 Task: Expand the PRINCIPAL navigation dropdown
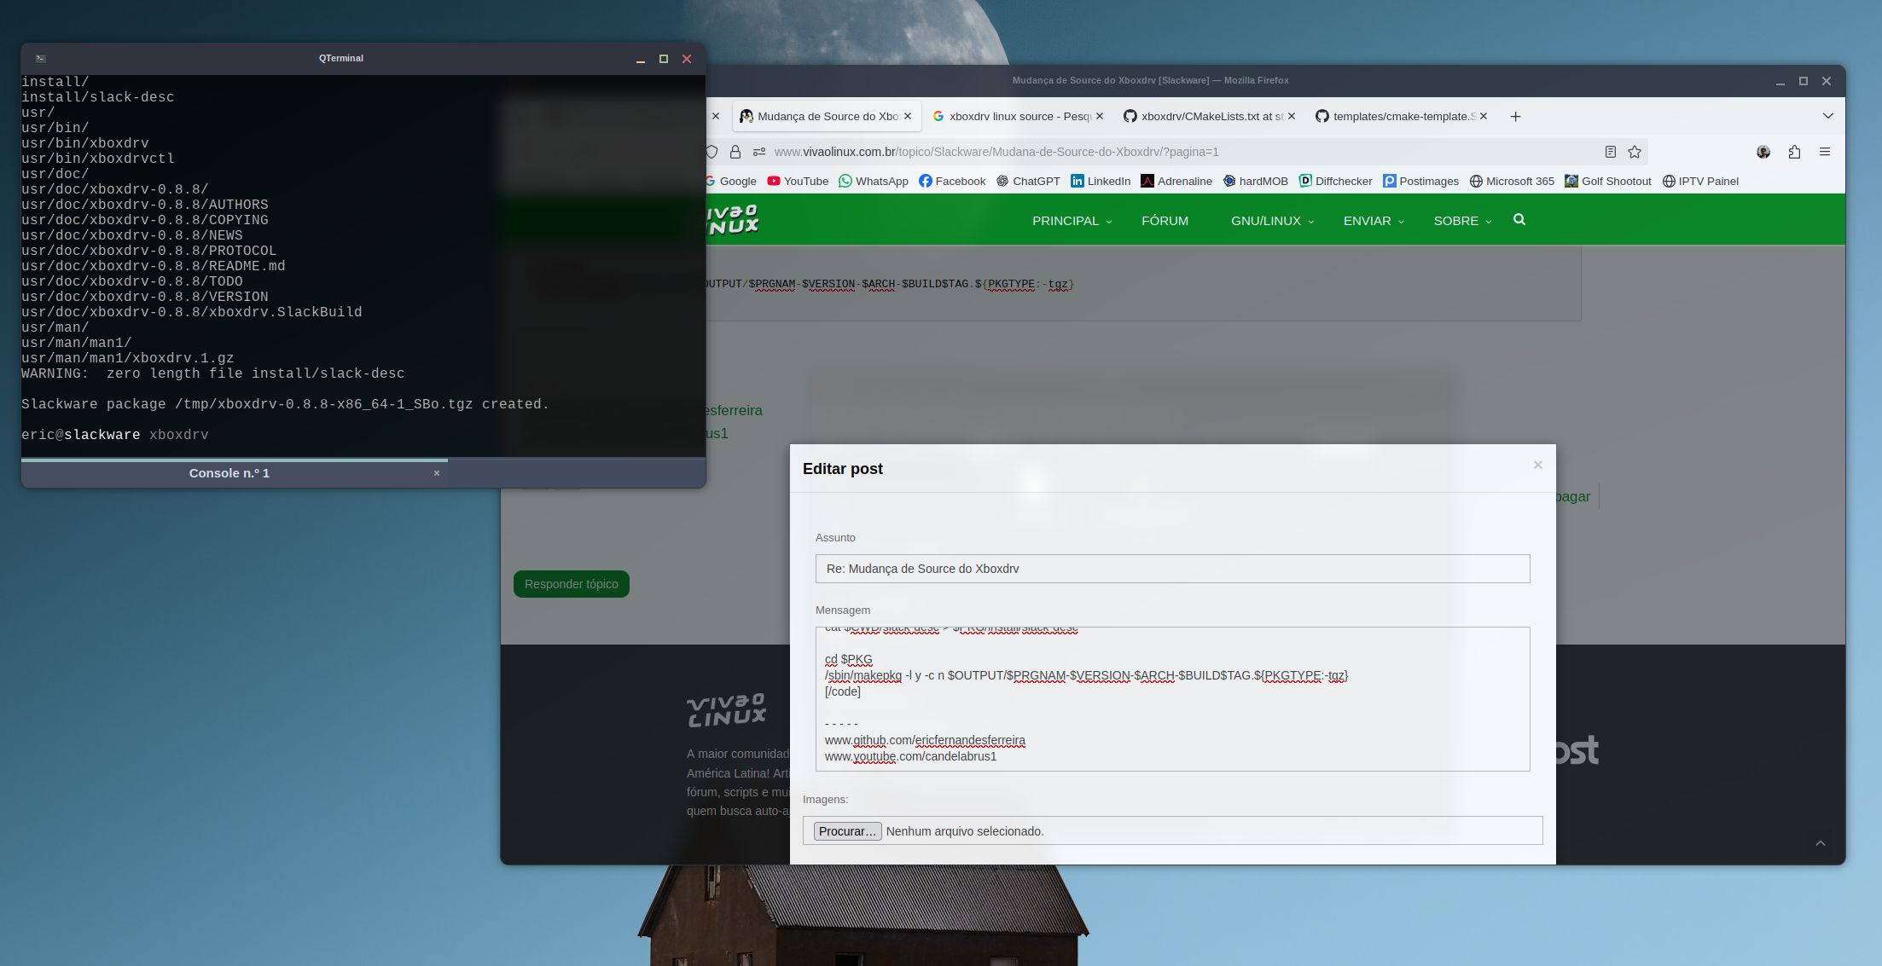[1072, 221]
